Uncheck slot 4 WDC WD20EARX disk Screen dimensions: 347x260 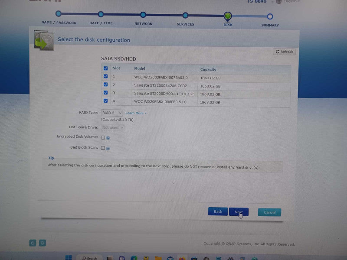click(105, 101)
